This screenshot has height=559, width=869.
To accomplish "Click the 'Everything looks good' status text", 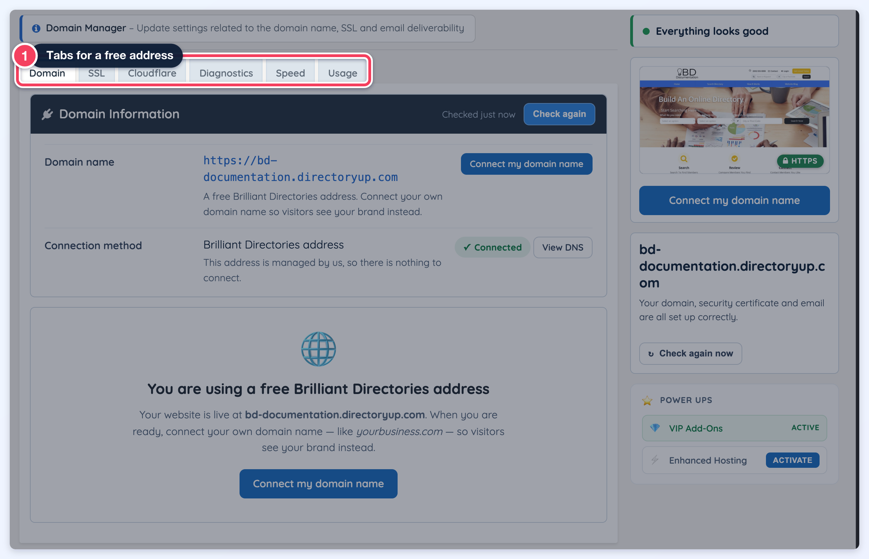I will tap(712, 31).
